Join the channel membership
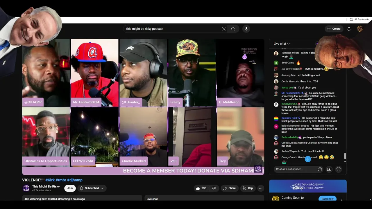Viewport: 372px width, 209px height. (70, 188)
